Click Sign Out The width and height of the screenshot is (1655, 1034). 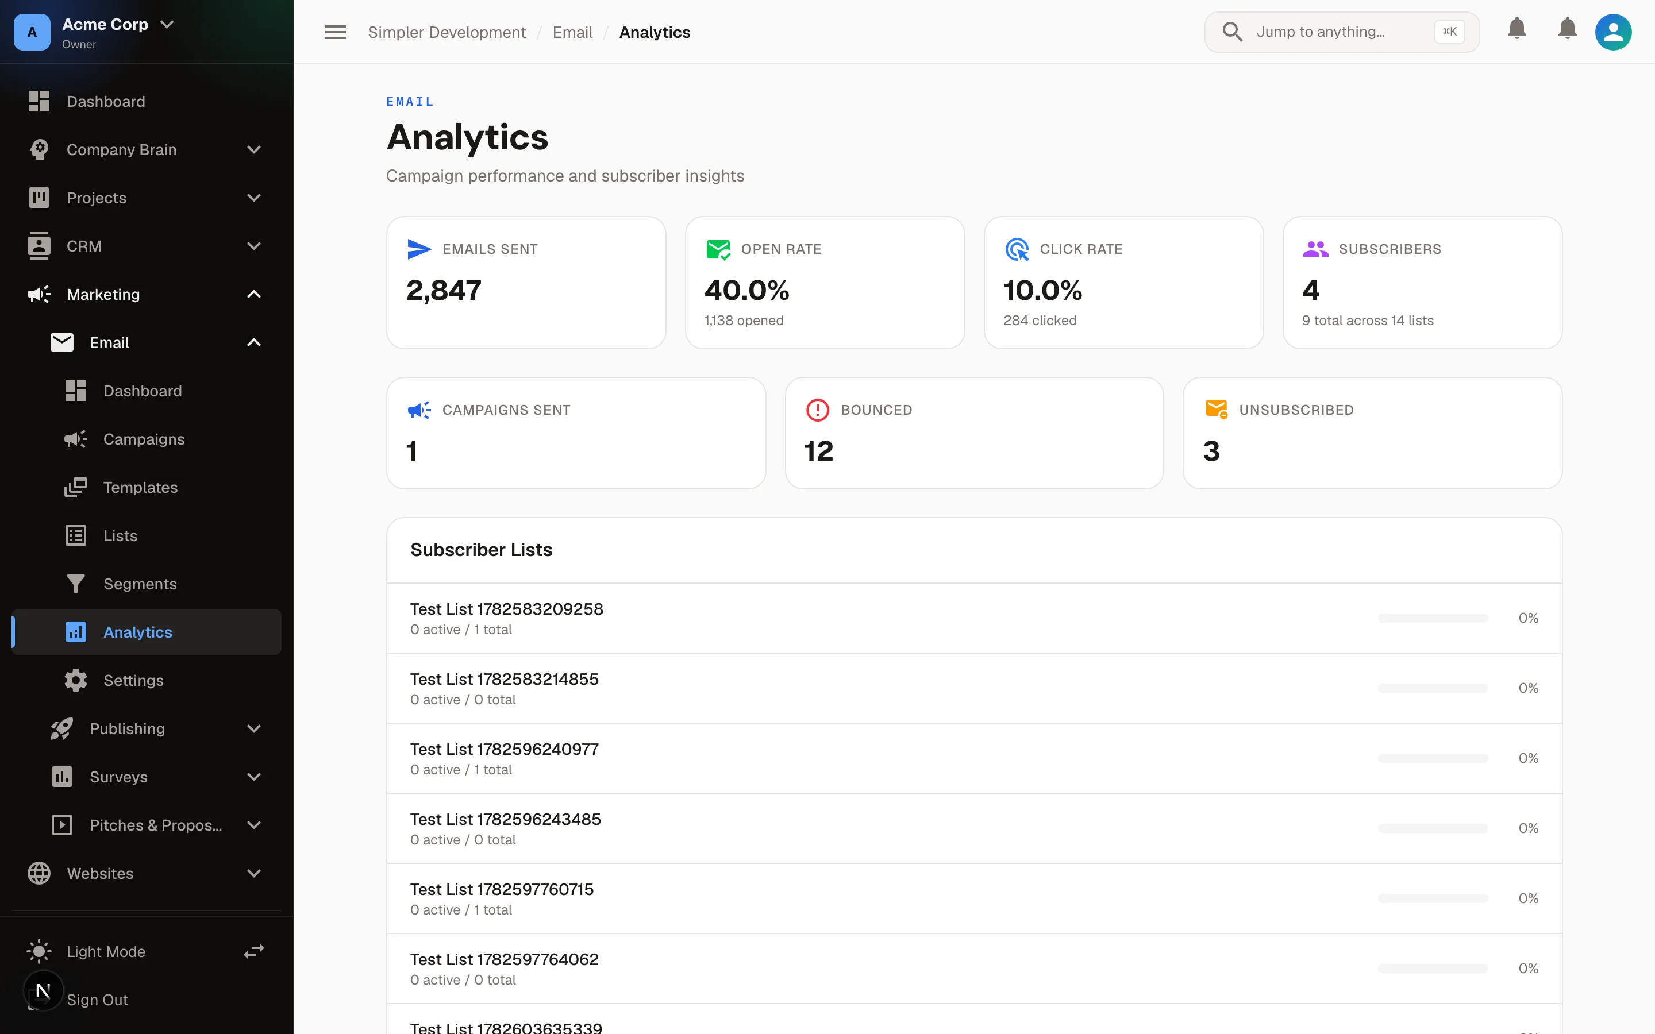pos(97,999)
